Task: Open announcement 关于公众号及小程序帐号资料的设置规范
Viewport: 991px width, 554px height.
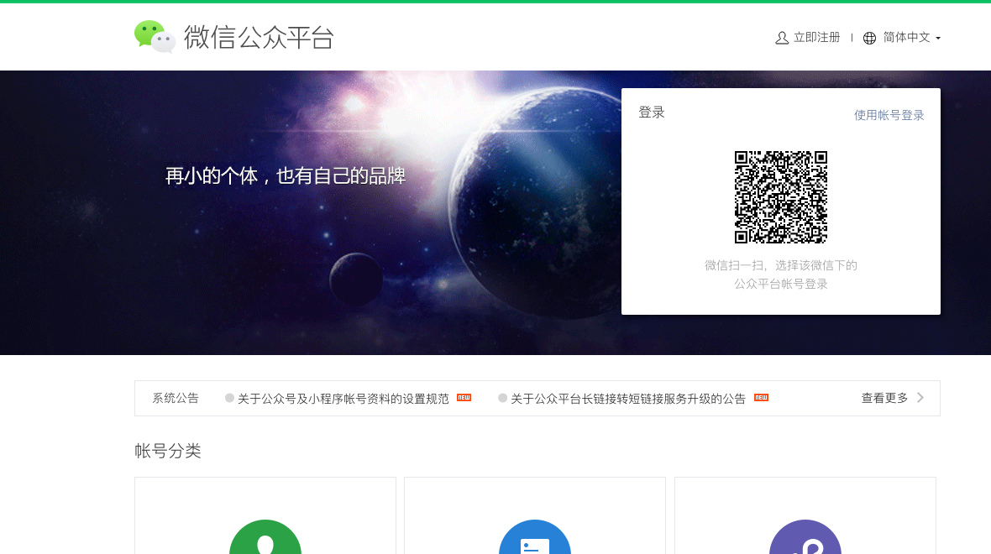Action: [x=343, y=399]
